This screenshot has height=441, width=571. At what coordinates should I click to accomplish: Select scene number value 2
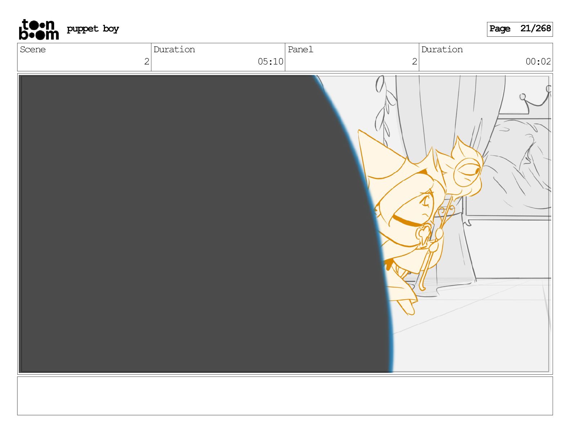(146, 62)
